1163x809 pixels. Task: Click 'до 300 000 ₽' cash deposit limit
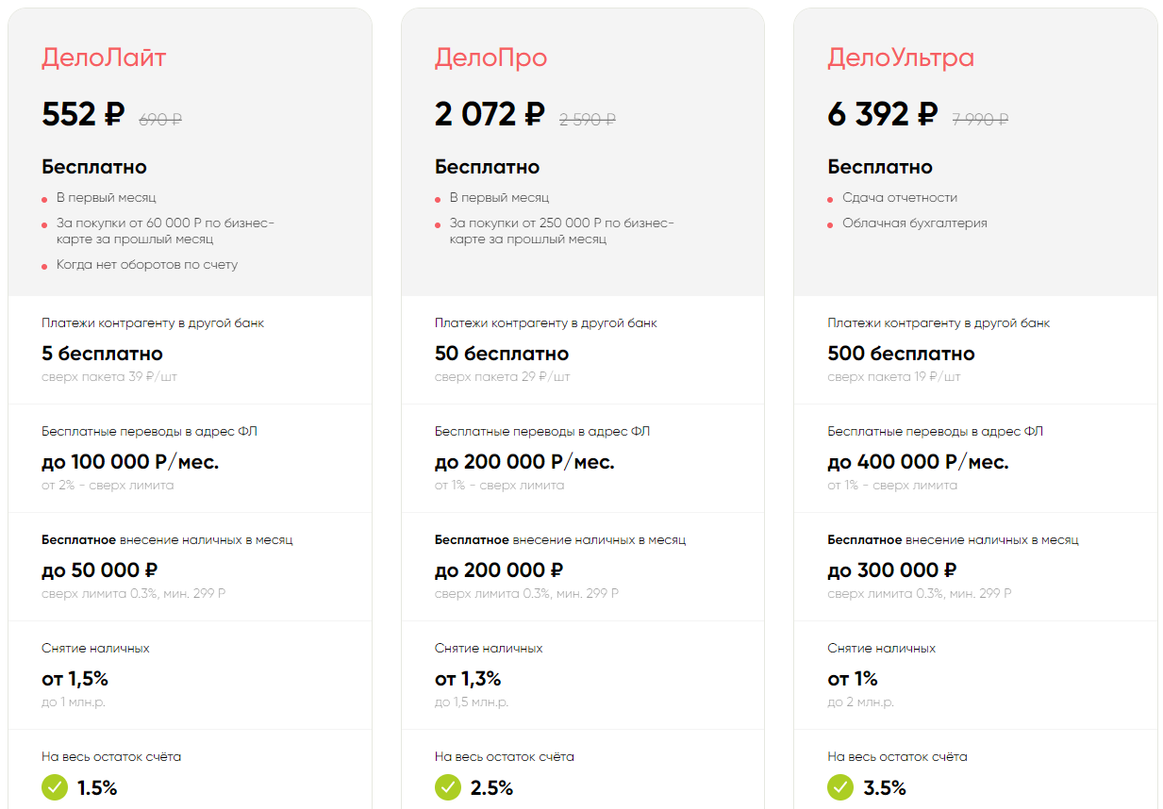pyautogui.click(x=891, y=570)
